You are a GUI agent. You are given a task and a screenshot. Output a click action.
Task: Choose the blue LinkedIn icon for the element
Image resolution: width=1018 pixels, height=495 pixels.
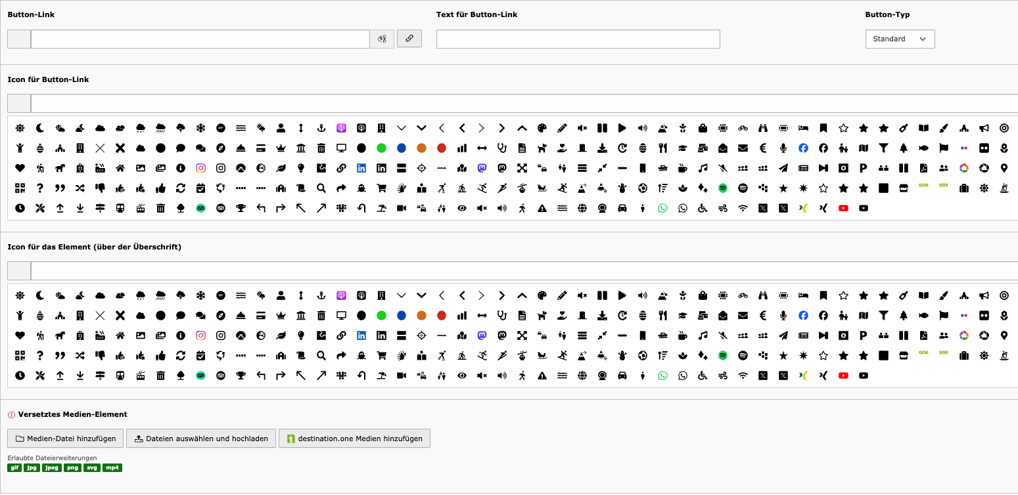tap(361, 335)
